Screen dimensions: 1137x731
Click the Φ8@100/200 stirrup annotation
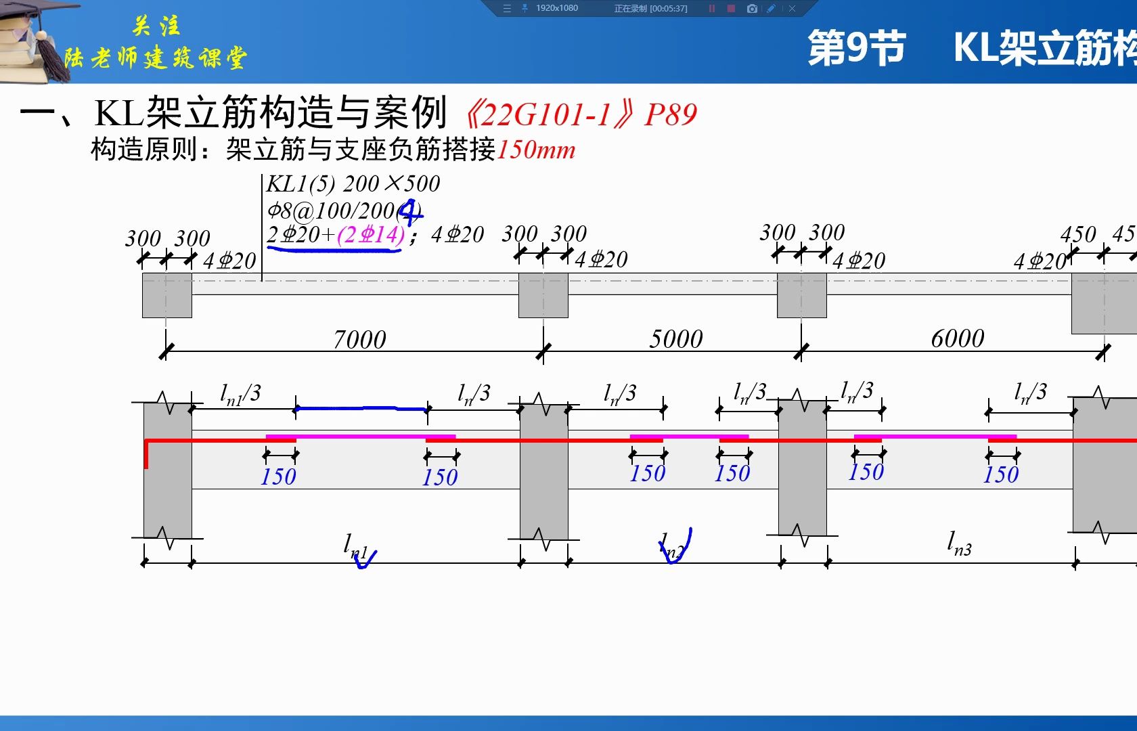tap(344, 211)
